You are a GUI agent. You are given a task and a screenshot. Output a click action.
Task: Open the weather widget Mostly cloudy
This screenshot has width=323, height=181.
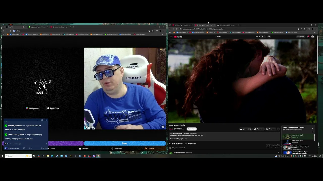click(x=282, y=156)
